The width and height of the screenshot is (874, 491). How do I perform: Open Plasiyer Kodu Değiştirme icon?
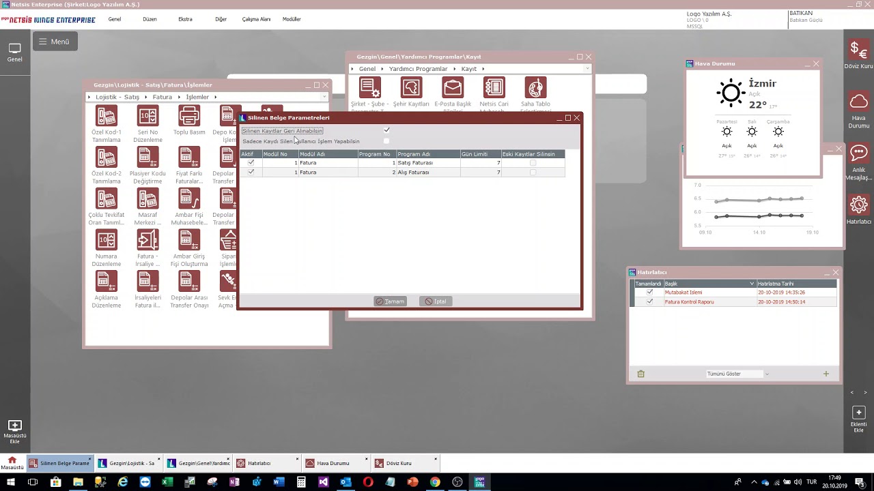147,157
